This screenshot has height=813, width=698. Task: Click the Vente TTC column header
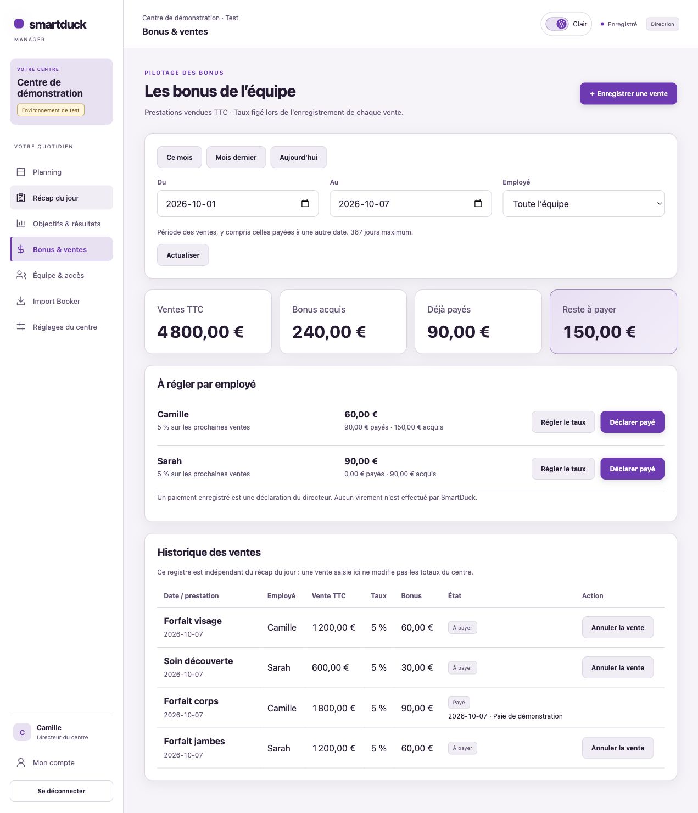329,596
